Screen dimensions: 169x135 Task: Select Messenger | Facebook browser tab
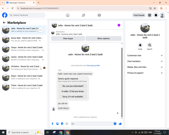point(21,3)
